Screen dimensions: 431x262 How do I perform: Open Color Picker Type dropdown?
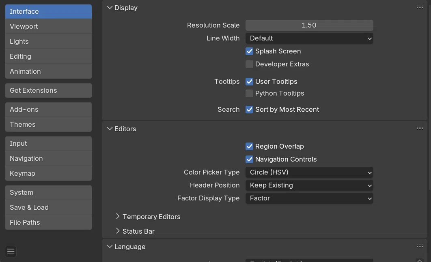(x=309, y=172)
